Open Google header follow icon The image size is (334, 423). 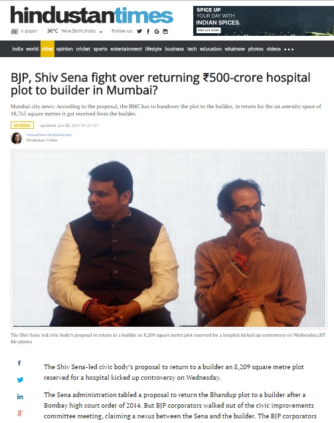pyautogui.click(x=157, y=32)
